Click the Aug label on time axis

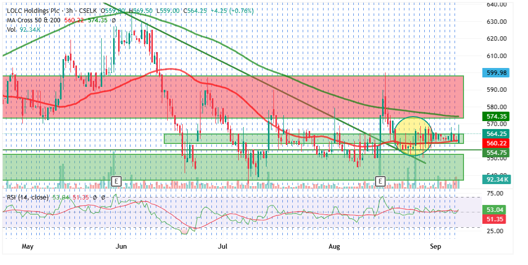point(334,247)
